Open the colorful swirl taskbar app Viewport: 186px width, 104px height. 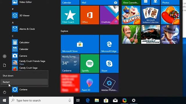pos(124,101)
